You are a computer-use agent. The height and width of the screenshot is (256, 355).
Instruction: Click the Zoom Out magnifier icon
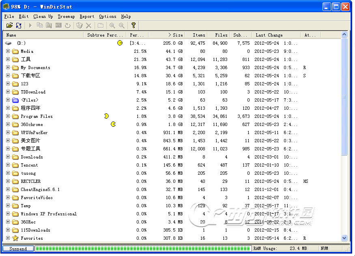click(122, 25)
